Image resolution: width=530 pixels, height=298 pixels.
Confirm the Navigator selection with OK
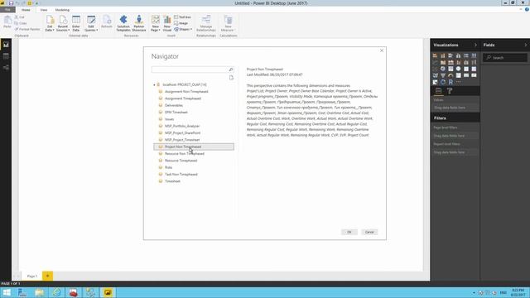click(349, 232)
